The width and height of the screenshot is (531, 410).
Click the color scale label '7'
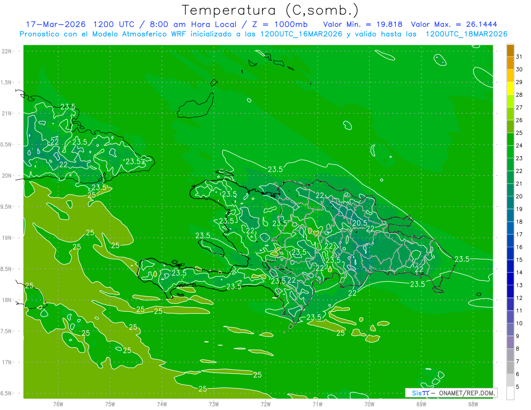(518, 361)
